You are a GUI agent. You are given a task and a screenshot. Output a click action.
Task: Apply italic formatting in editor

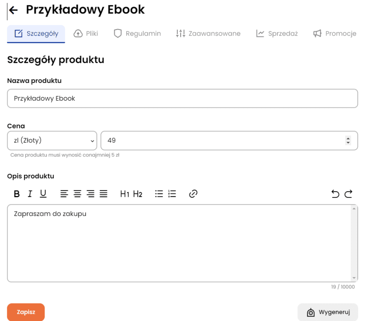tap(30, 194)
